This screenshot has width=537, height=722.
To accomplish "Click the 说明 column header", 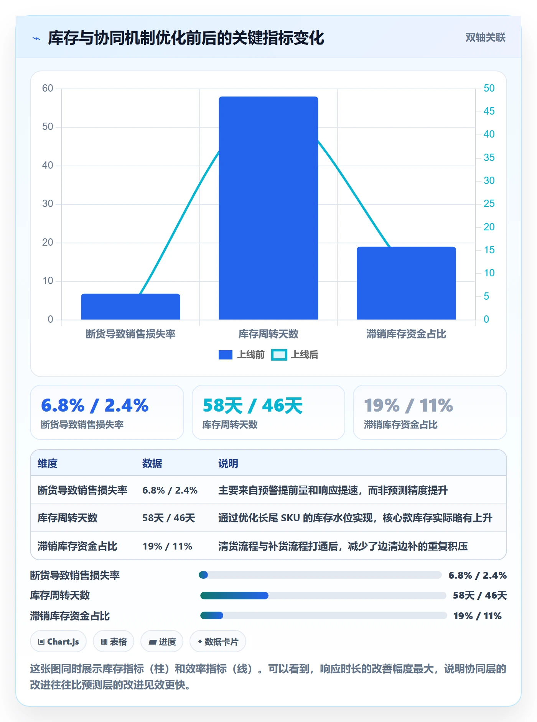I will (x=228, y=463).
